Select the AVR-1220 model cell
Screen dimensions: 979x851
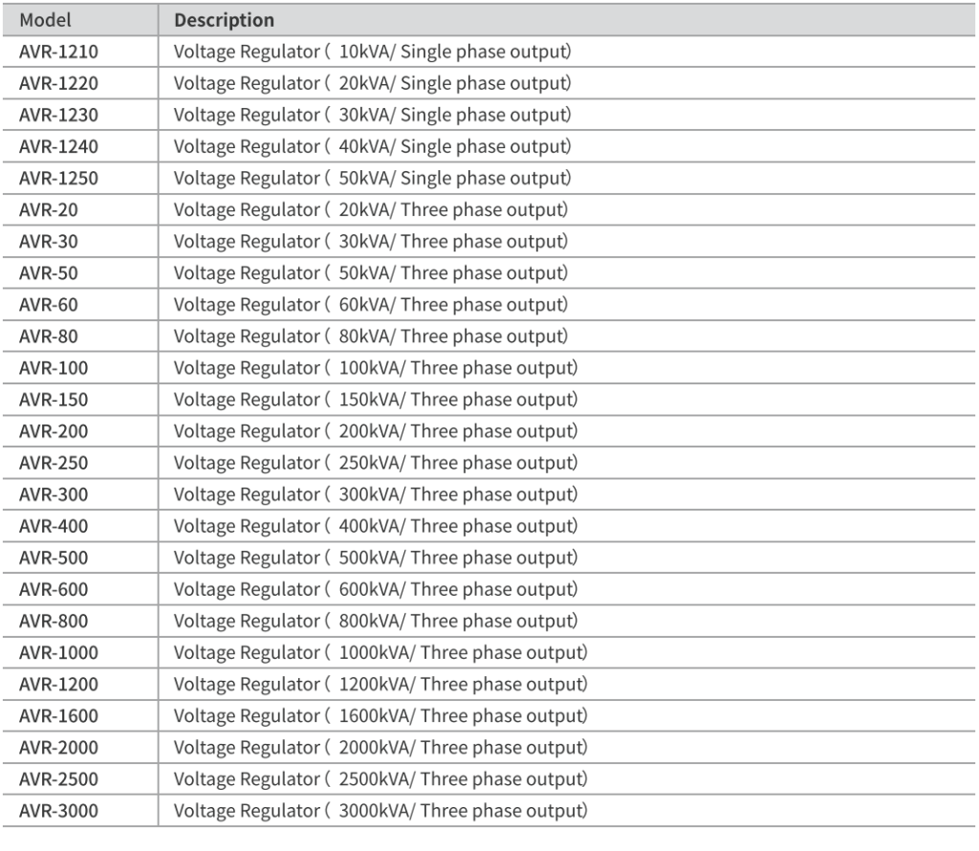58,83
